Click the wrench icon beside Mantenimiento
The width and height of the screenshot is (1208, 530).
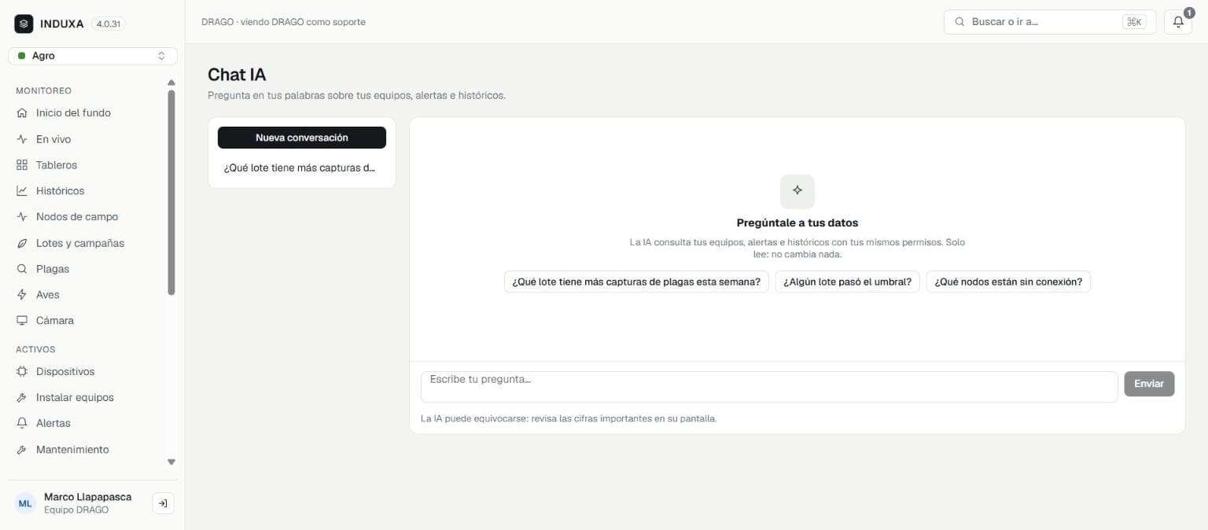click(22, 450)
